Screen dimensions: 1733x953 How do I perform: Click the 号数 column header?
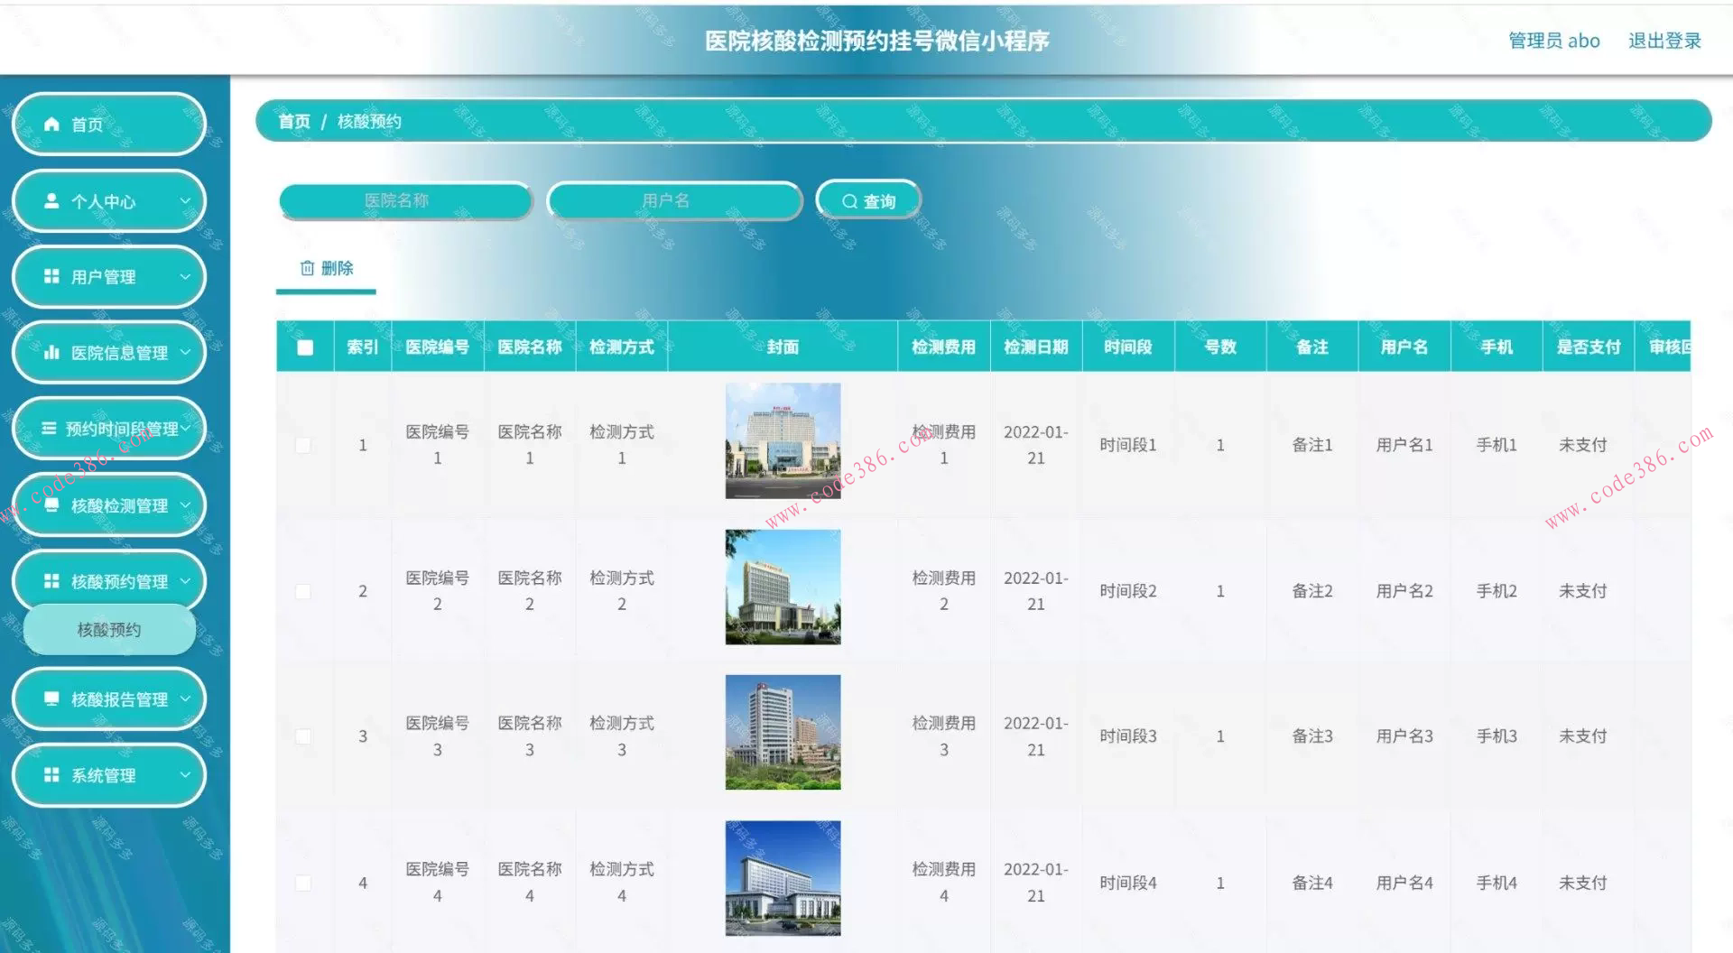(x=1220, y=347)
